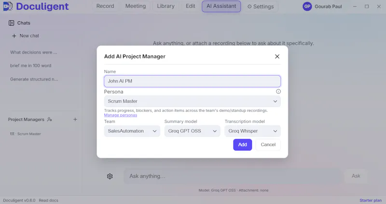Click the Project Managers heading
Screen dimensions: 386x204
tap(26, 119)
